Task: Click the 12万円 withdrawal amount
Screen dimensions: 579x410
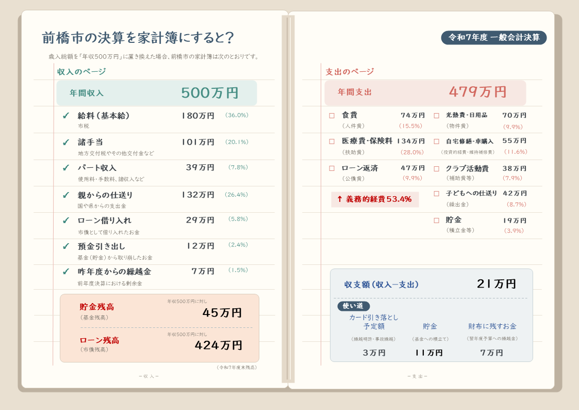Action: coord(201,246)
